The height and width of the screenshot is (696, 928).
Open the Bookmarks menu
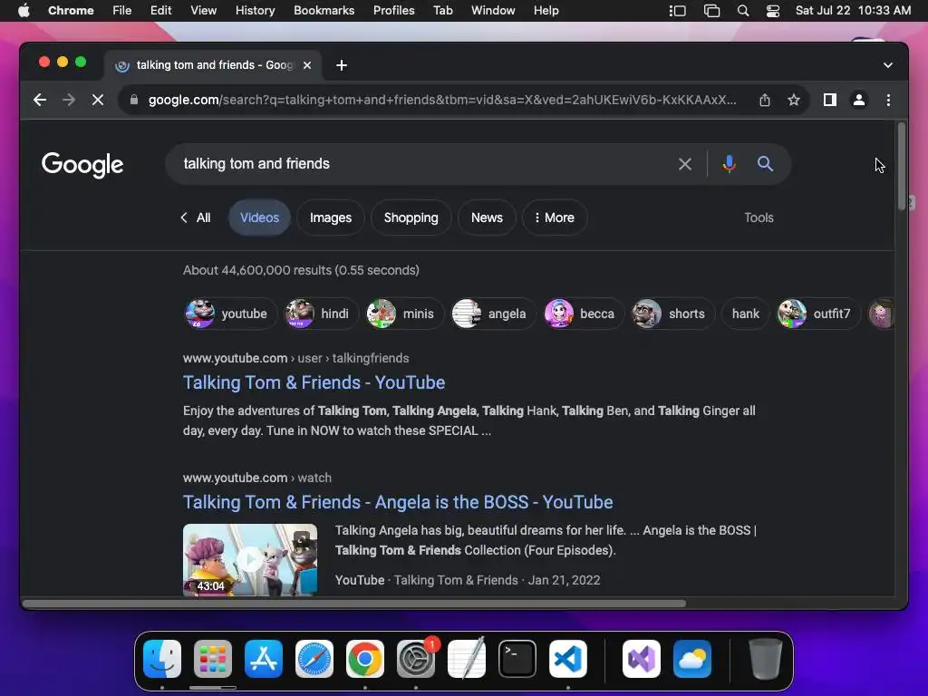coord(324,11)
